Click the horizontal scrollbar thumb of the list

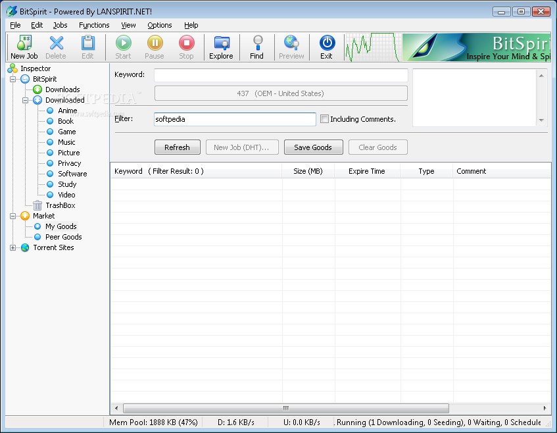coord(286,408)
